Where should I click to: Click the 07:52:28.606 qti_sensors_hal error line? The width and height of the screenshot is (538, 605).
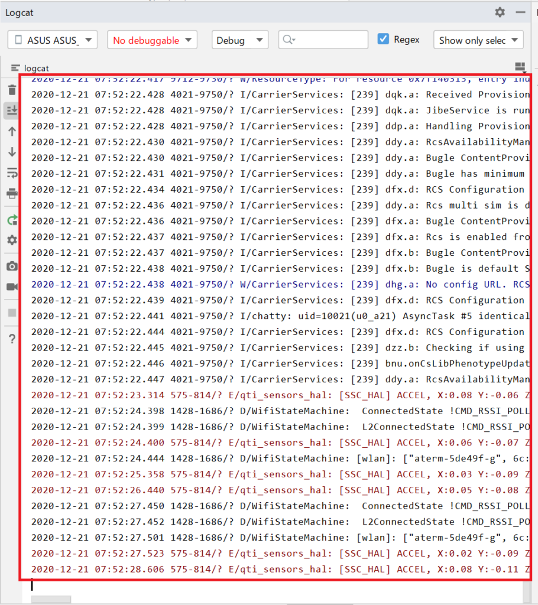(280, 569)
